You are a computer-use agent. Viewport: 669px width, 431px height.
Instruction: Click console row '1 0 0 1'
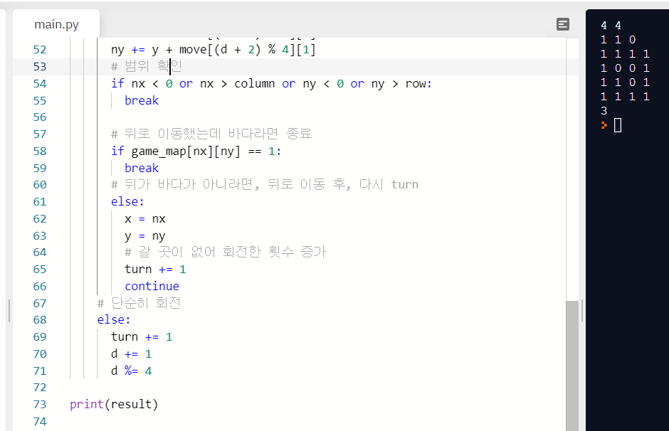625,68
